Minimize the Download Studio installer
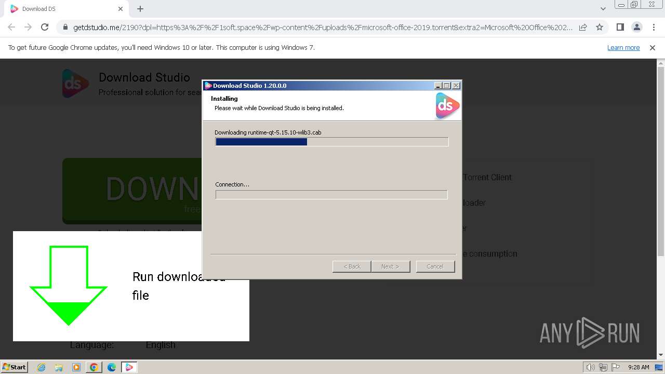The height and width of the screenshot is (374, 665). coord(438,86)
